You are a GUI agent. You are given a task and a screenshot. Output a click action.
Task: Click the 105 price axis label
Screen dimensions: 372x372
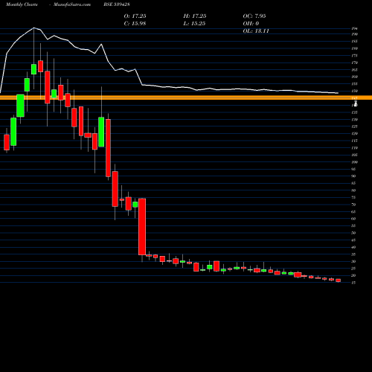pos(355,155)
